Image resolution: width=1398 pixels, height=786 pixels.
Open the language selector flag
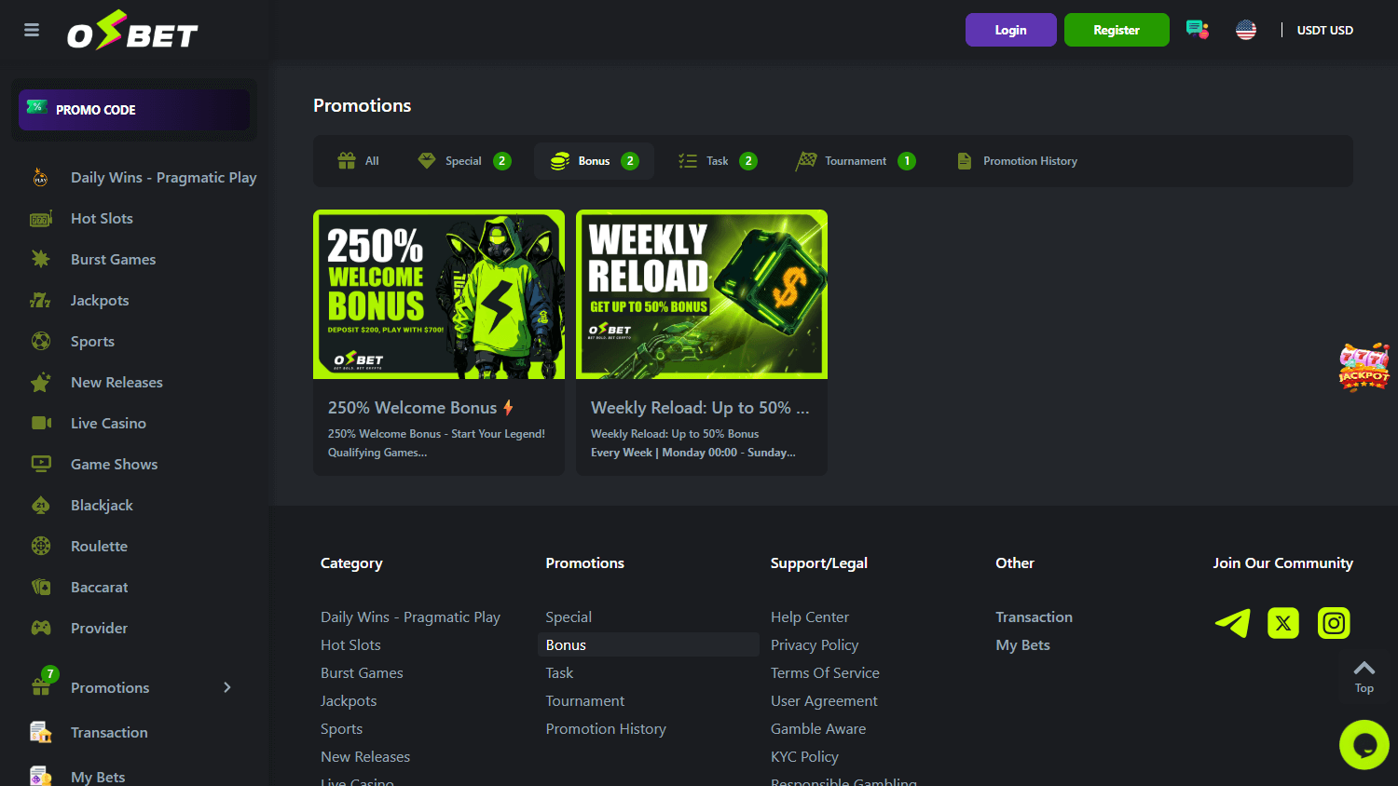pyautogui.click(x=1246, y=29)
